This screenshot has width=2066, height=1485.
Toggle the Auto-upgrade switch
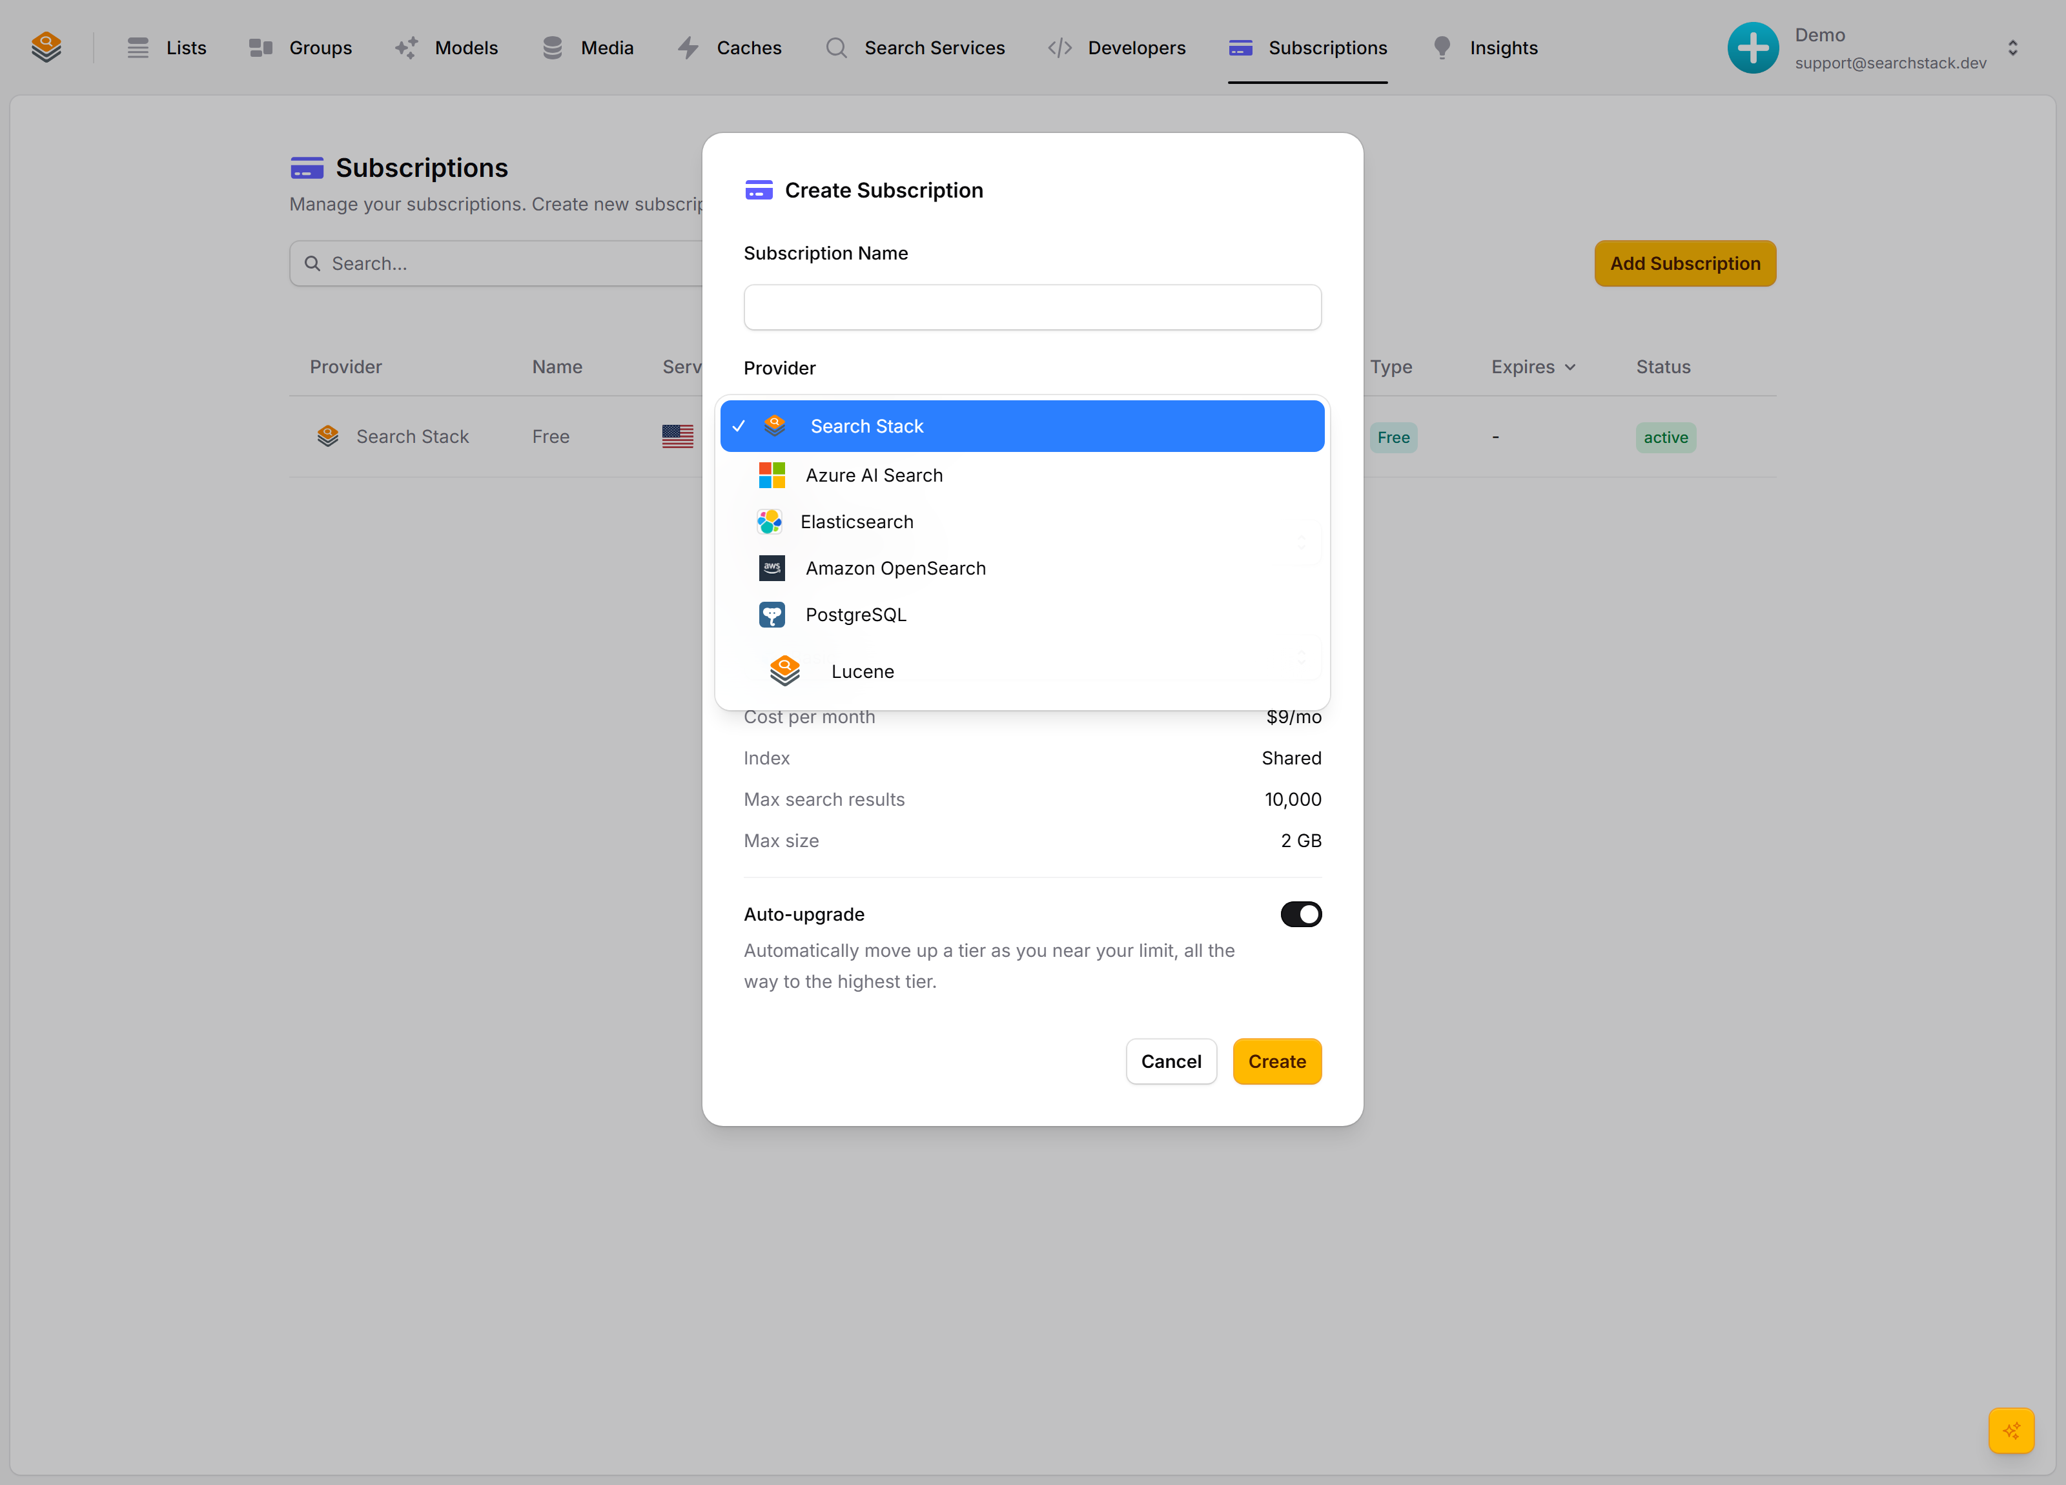coord(1301,914)
